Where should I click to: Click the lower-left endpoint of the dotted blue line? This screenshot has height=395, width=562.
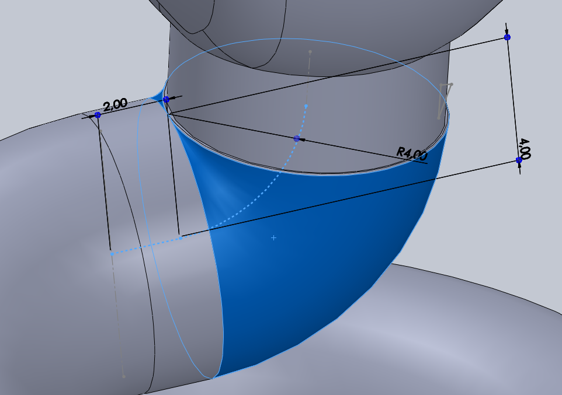112,254
